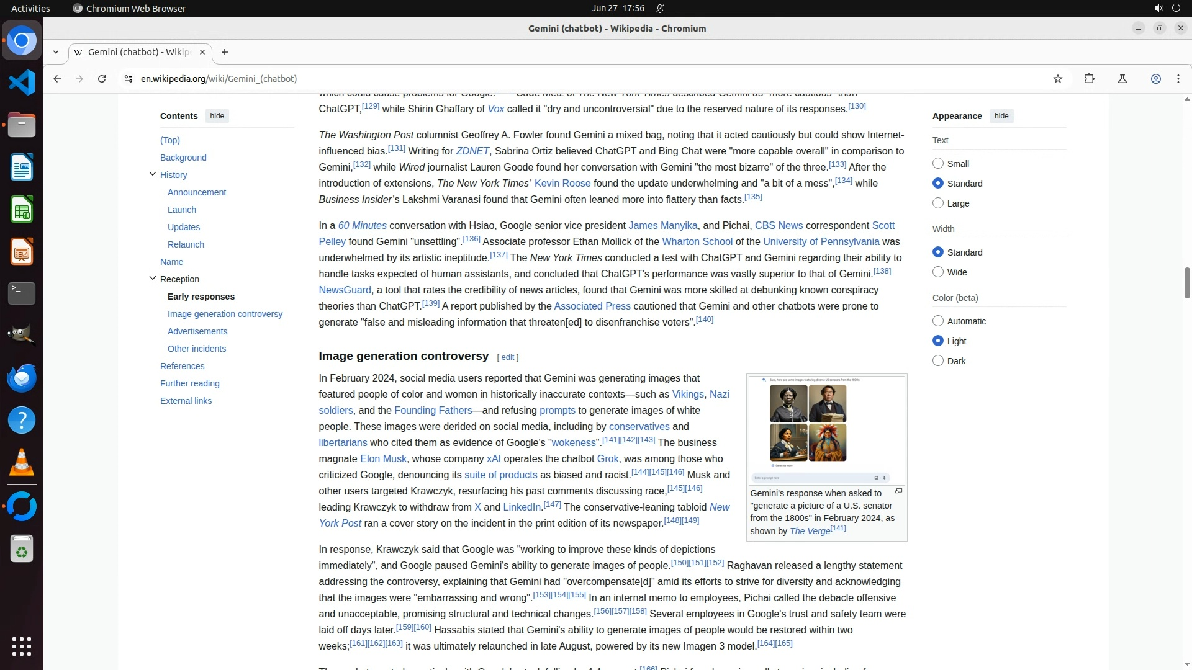The width and height of the screenshot is (1192, 670).
Task: Click the Chrome Labs flask icon
Action: [1122, 79]
